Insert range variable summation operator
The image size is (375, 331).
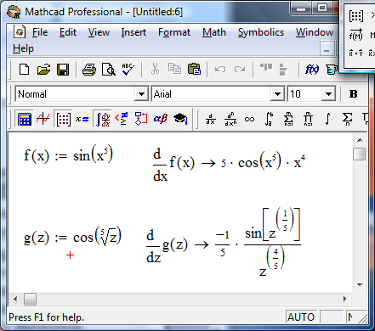coord(347,119)
